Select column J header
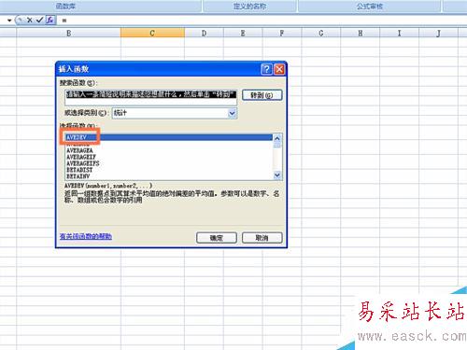Viewport: 467px width, 350px height. (x=438, y=33)
